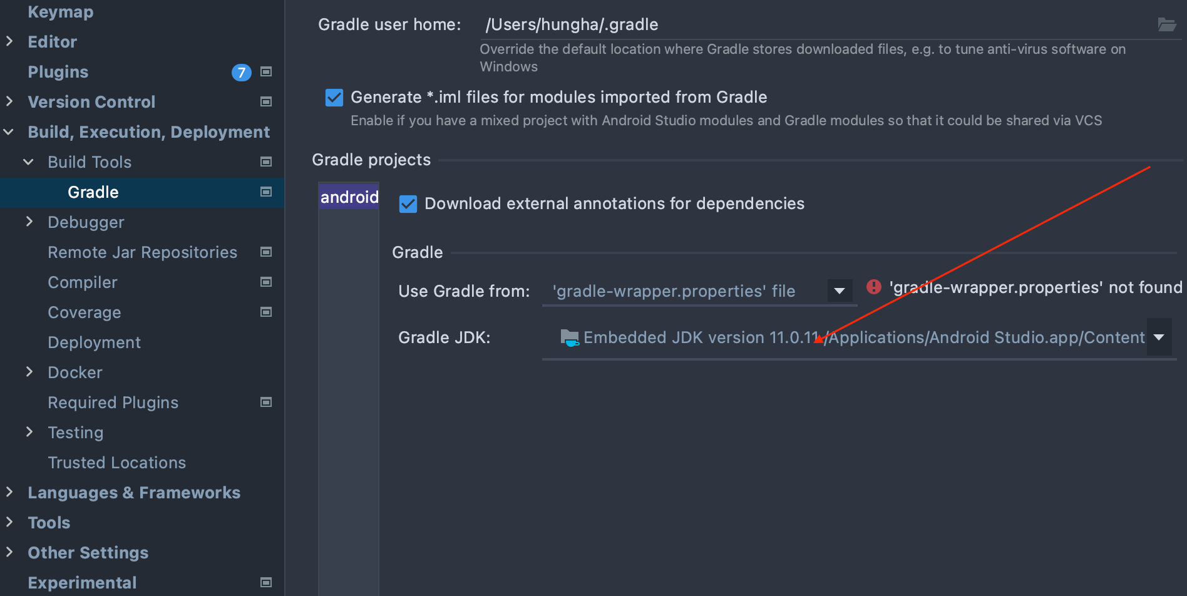This screenshot has height=596, width=1187.
Task: Click modified-settings indicator next to Plugins
Action: coord(265,72)
